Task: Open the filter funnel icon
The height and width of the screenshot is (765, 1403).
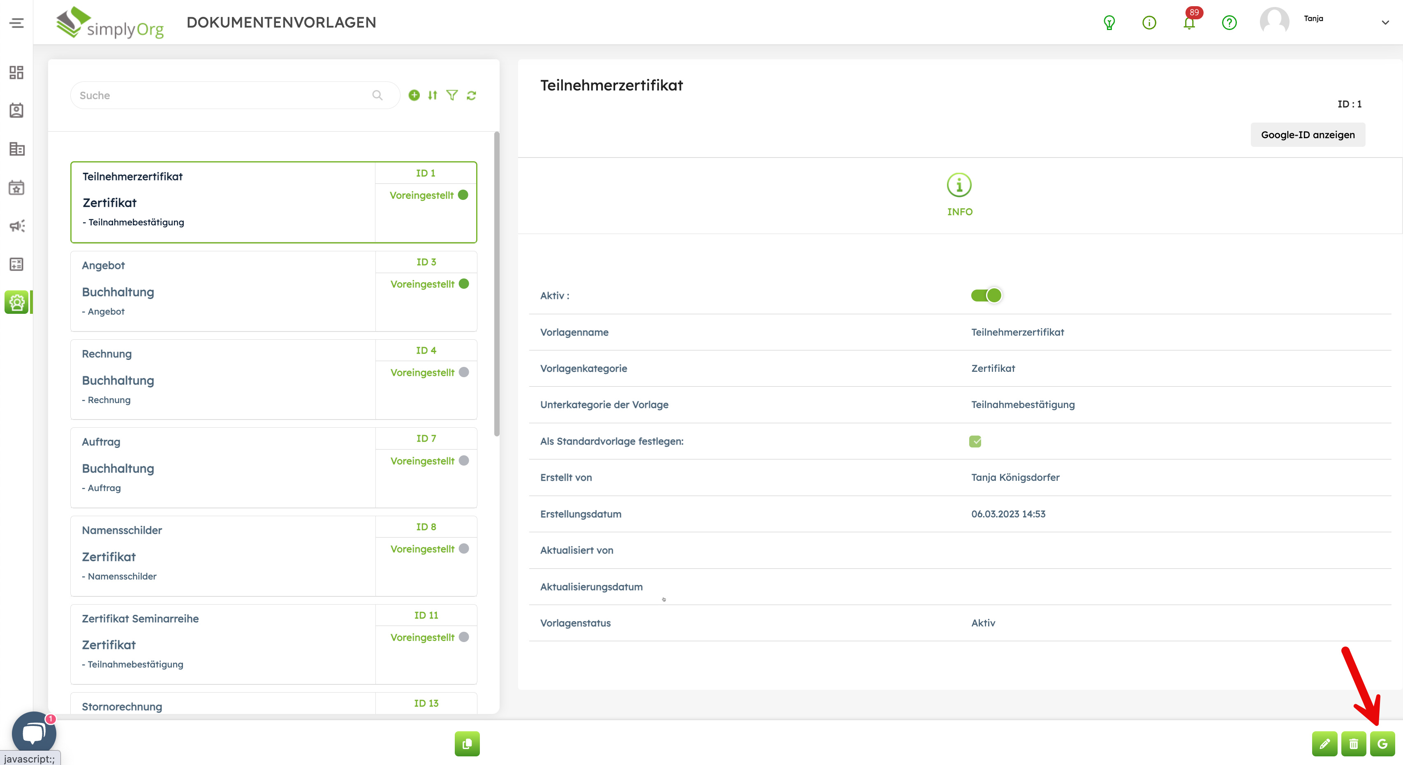Action: point(452,95)
